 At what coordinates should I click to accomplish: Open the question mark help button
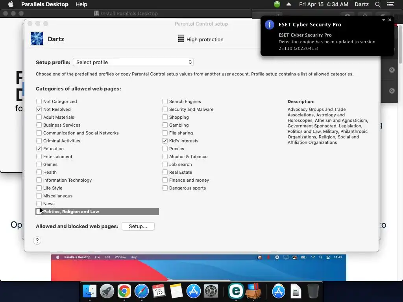click(37, 240)
